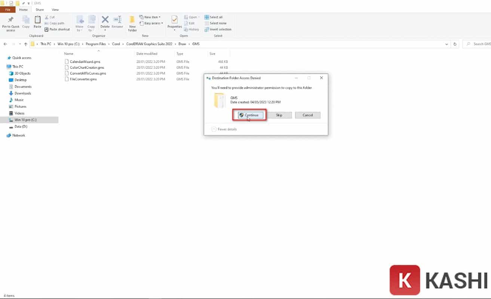Collapse the dialog using Fewer details
This screenshot has width=491, height=299.
pyautogui.click(x=224, y=129)
